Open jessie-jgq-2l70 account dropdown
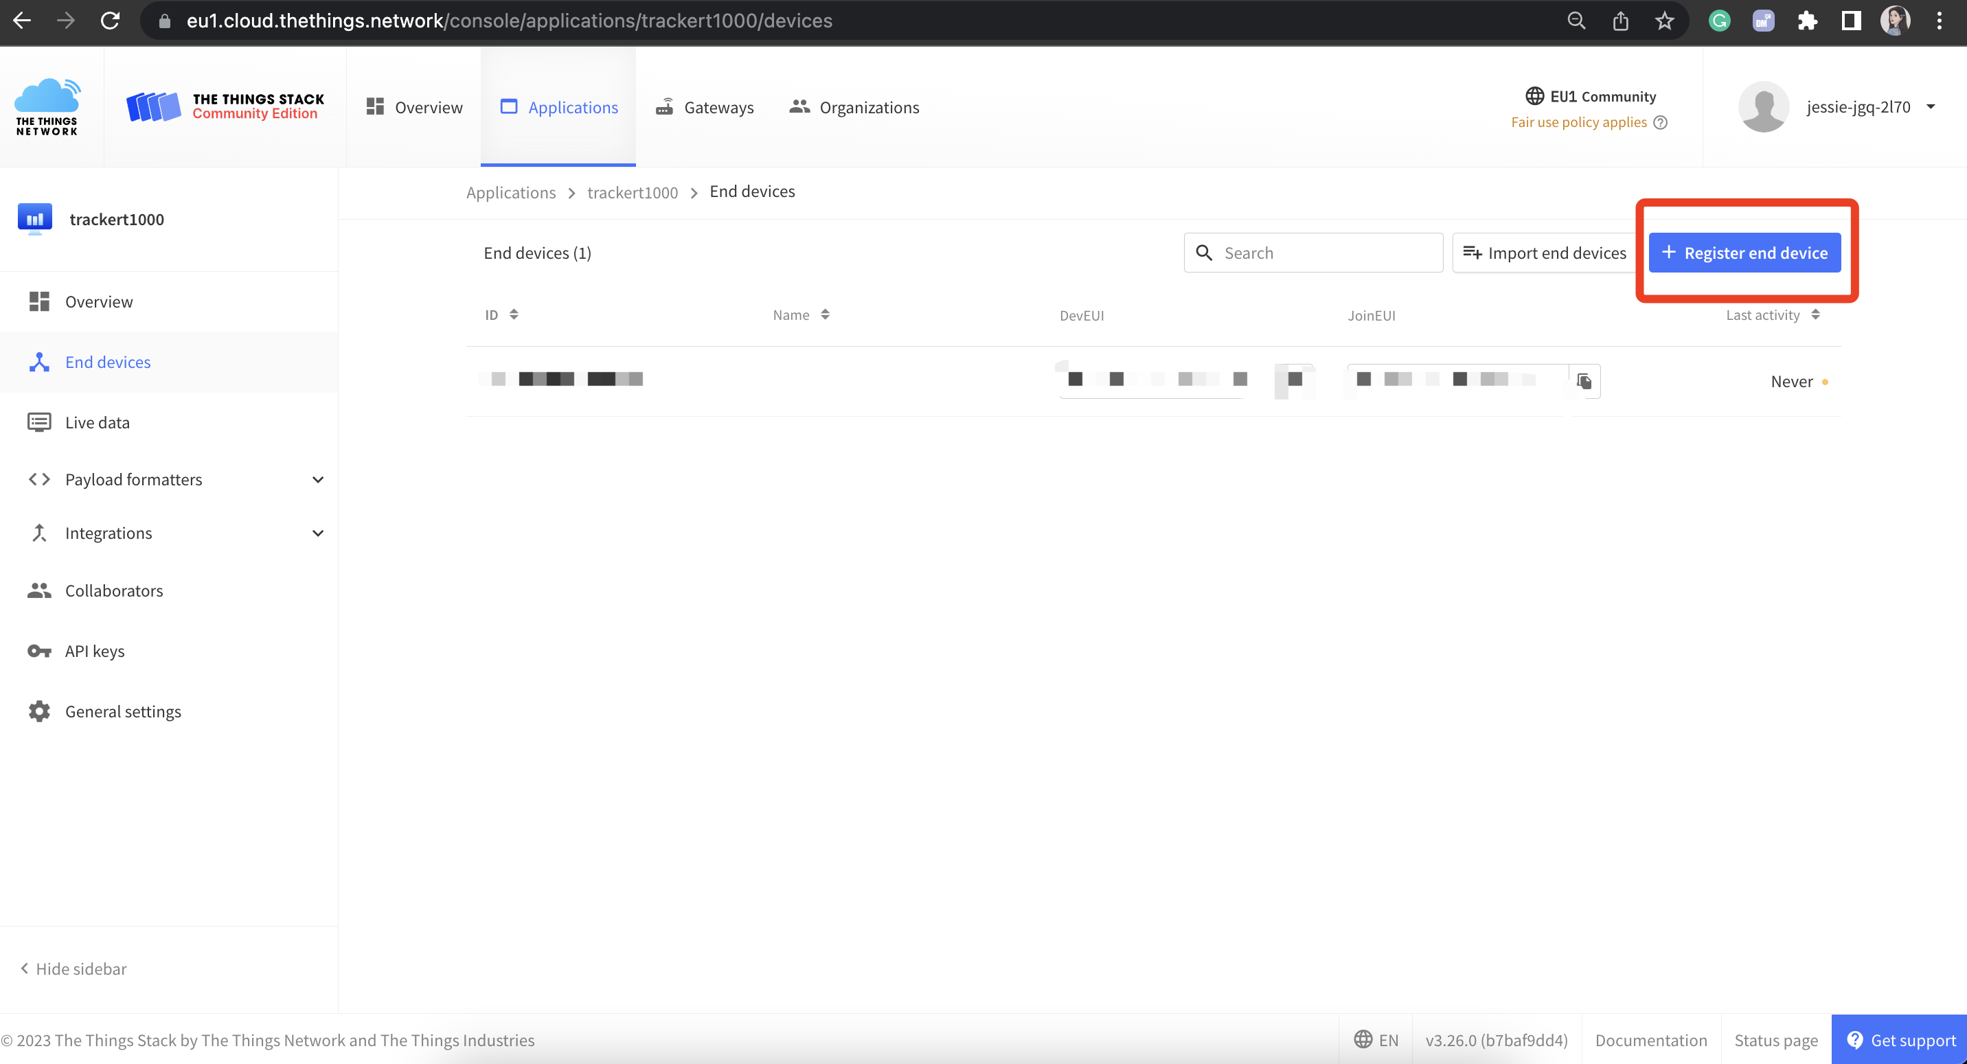Viewport: 1967px width, 1064px height. [x=1858, y=107]
